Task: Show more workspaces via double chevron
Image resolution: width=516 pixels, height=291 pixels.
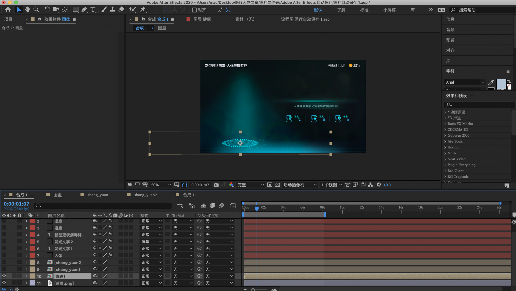Action: pos(431,9)
